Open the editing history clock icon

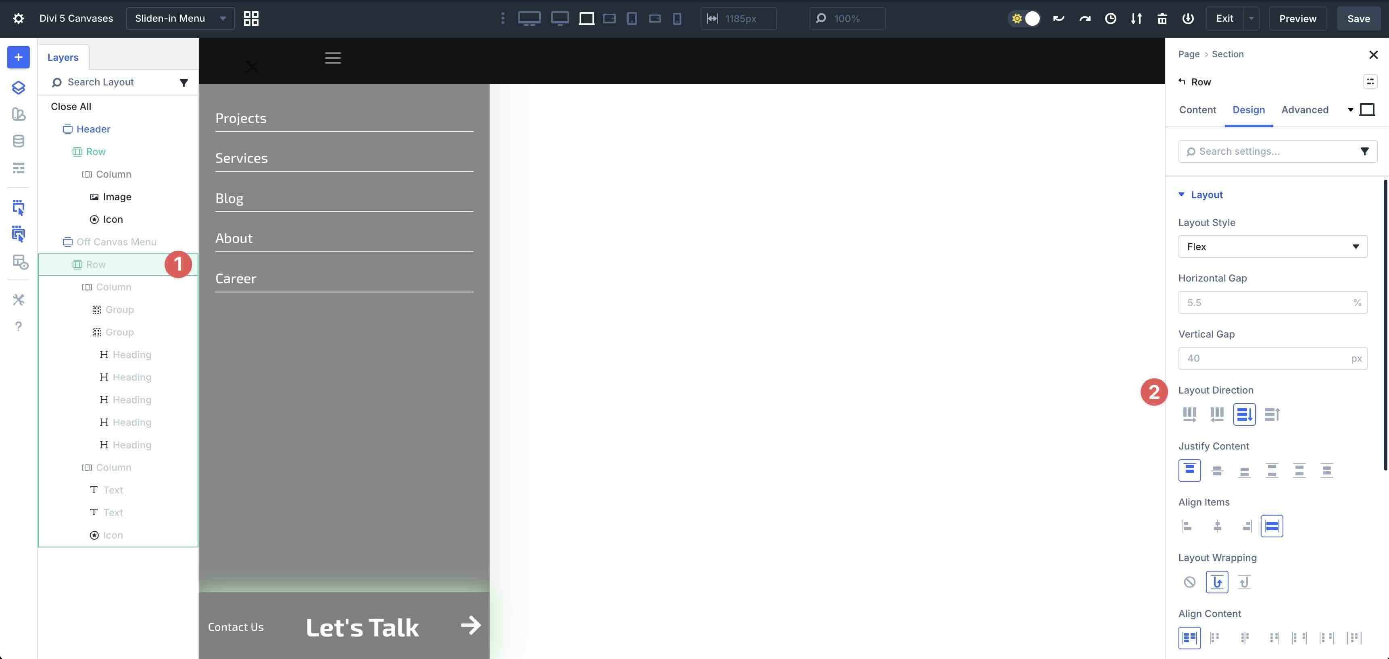(x=1110, y=18)
